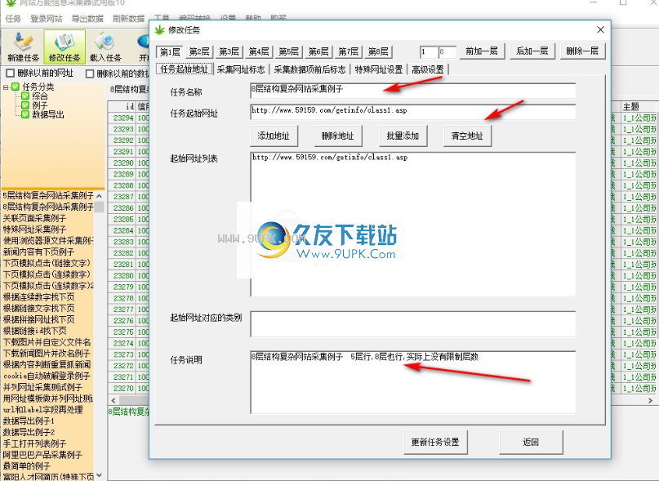This screenshot has width=659, height=481.
Task: Click the current layer number field showing 1
Action: 428,51
